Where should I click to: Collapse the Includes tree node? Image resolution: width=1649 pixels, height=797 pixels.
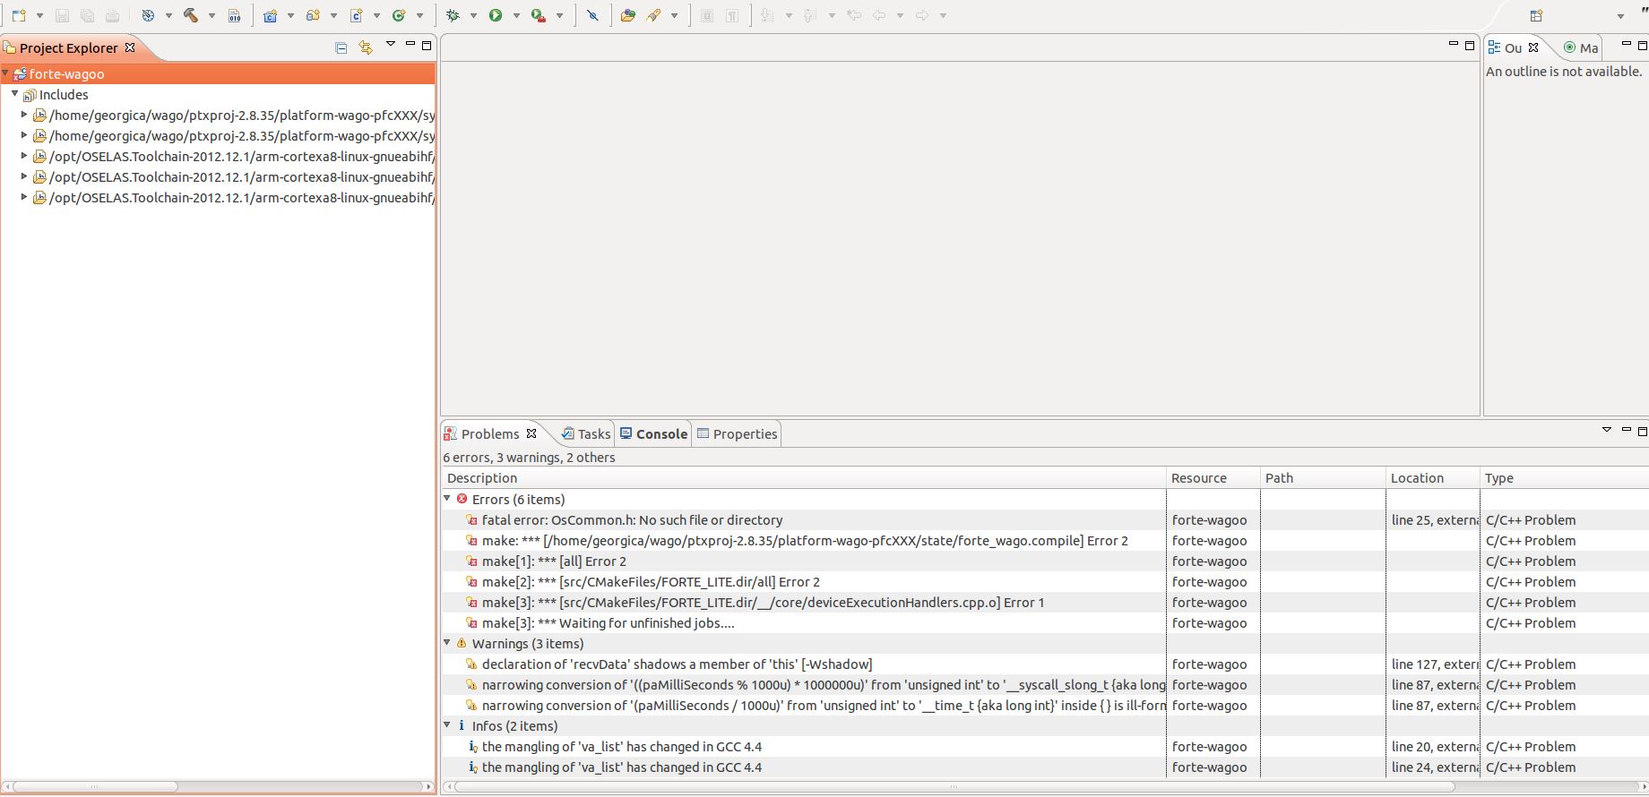tap(15, 94)
